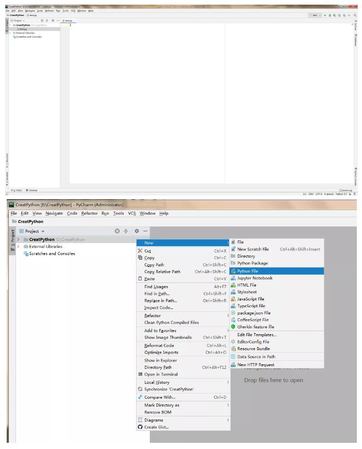This screenshot has width=362, height=449.
Task: Expand the External Libraries tree node
Action: pos(18,246)
